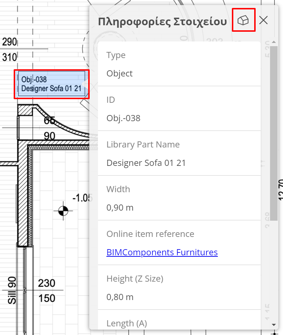The height and width of the screenshot is (335, 283).
Task: Click the '230' dimension on floor plan
Action: coord(46,283)
